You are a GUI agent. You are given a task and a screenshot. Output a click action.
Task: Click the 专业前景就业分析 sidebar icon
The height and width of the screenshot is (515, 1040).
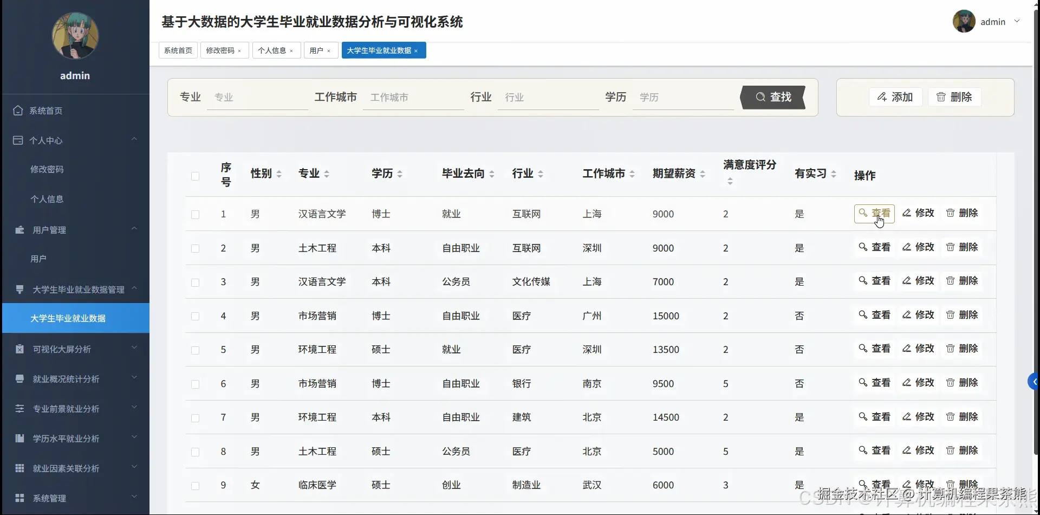pyautogui.click(x=19, y=409)
